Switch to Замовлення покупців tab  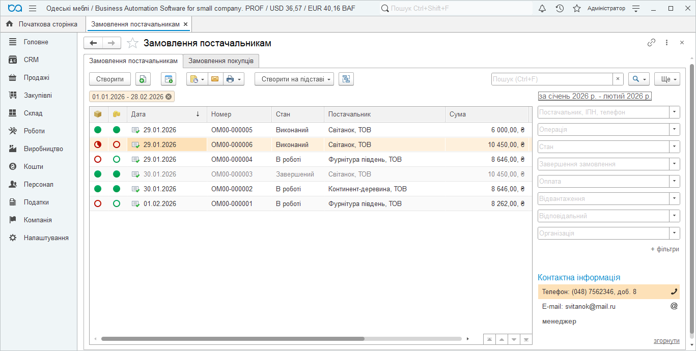pyautogui.click(x=221, y=61)
